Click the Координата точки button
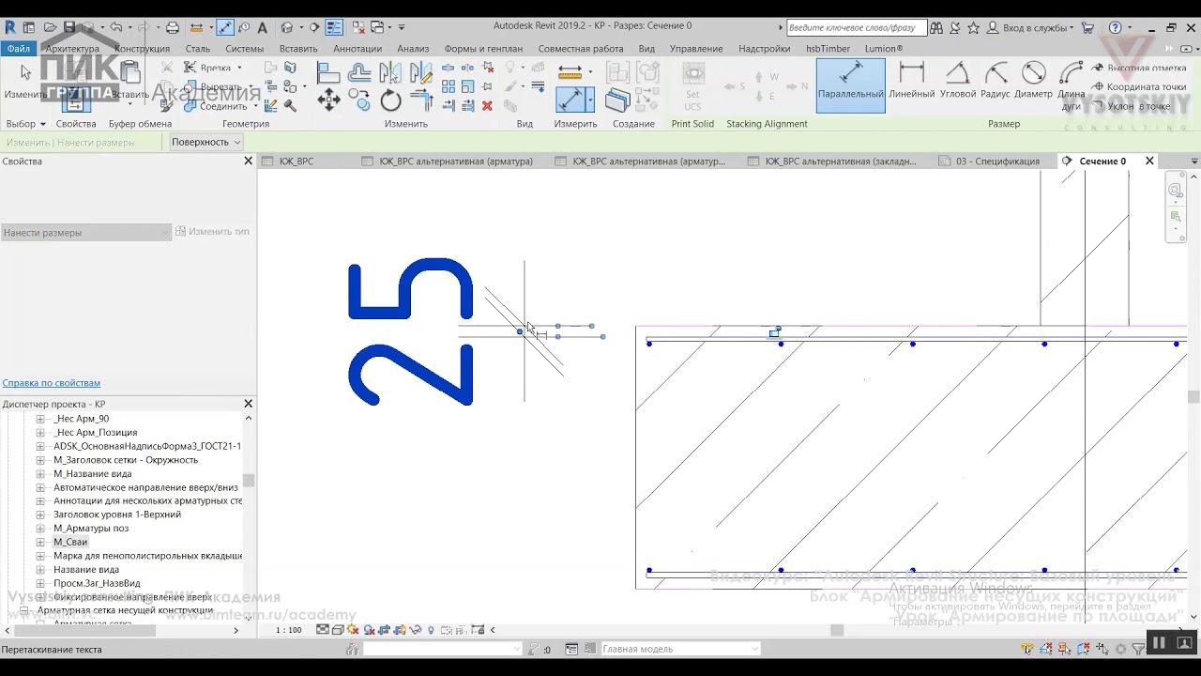The width and height of the screenshot is (1201, 676). pyautogui.click(x=1140, y=87)
